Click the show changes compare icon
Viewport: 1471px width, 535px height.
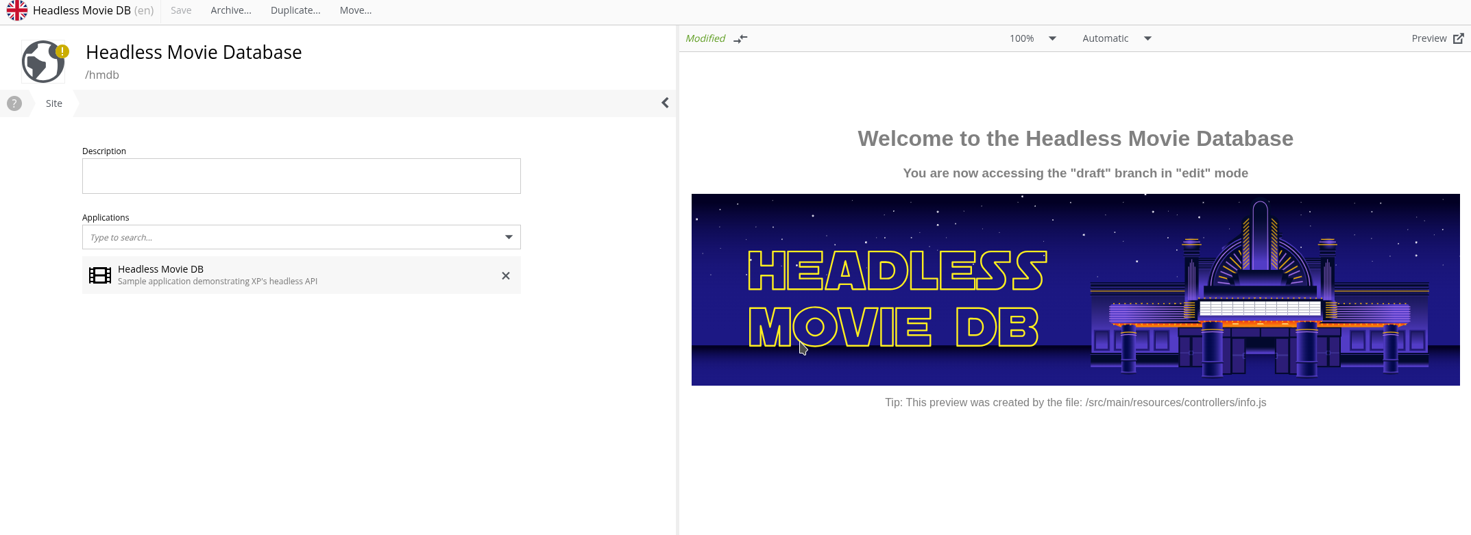(740, 39)
